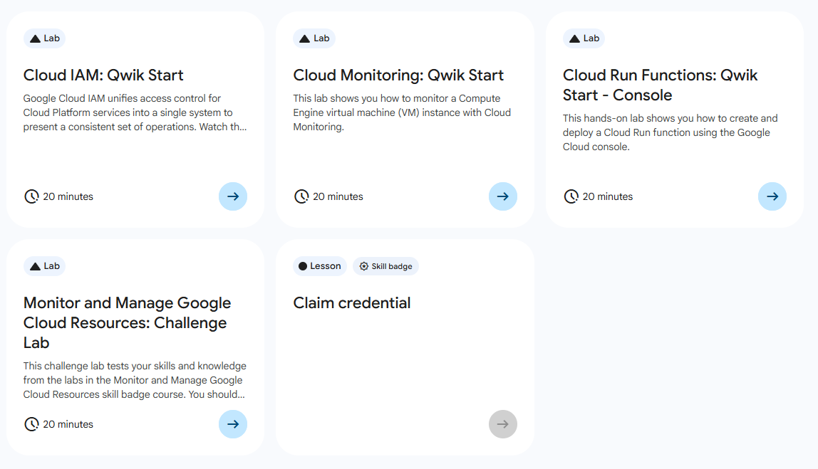The width and height of the screenshot is (818, 469).
Task: Open Cloud IAM: Qwik Start arrow button
Action: tap(233, 196)
